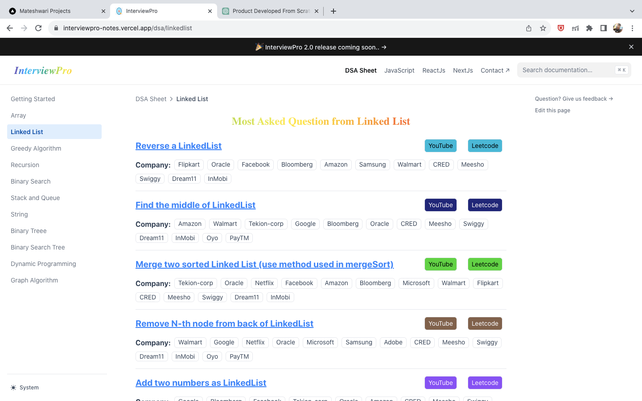Open the Contact external link

coord(495,70)
